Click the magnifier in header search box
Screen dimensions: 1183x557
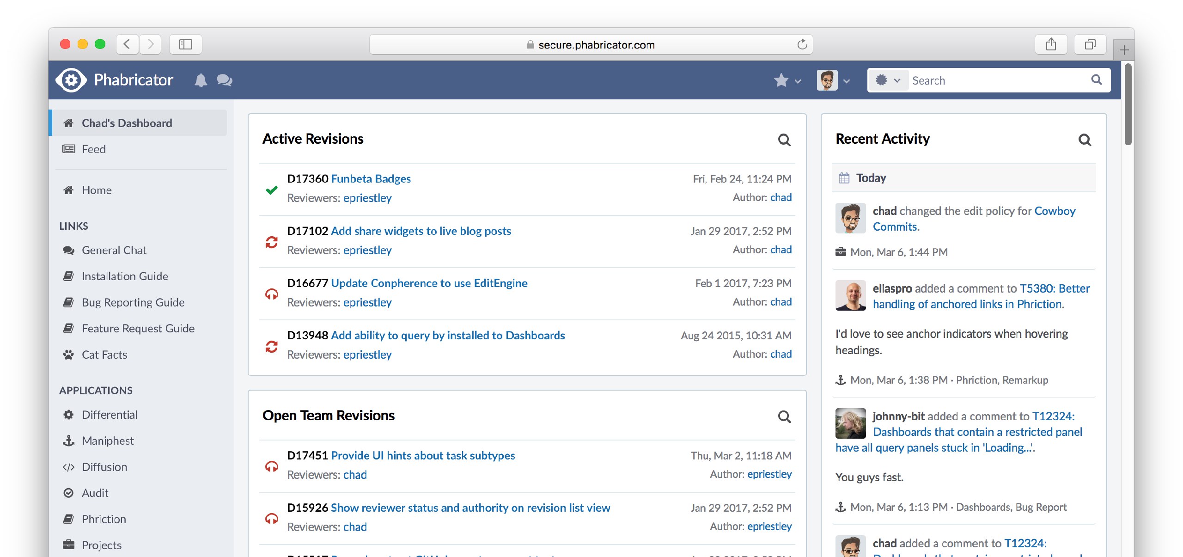coord(1097,80)
